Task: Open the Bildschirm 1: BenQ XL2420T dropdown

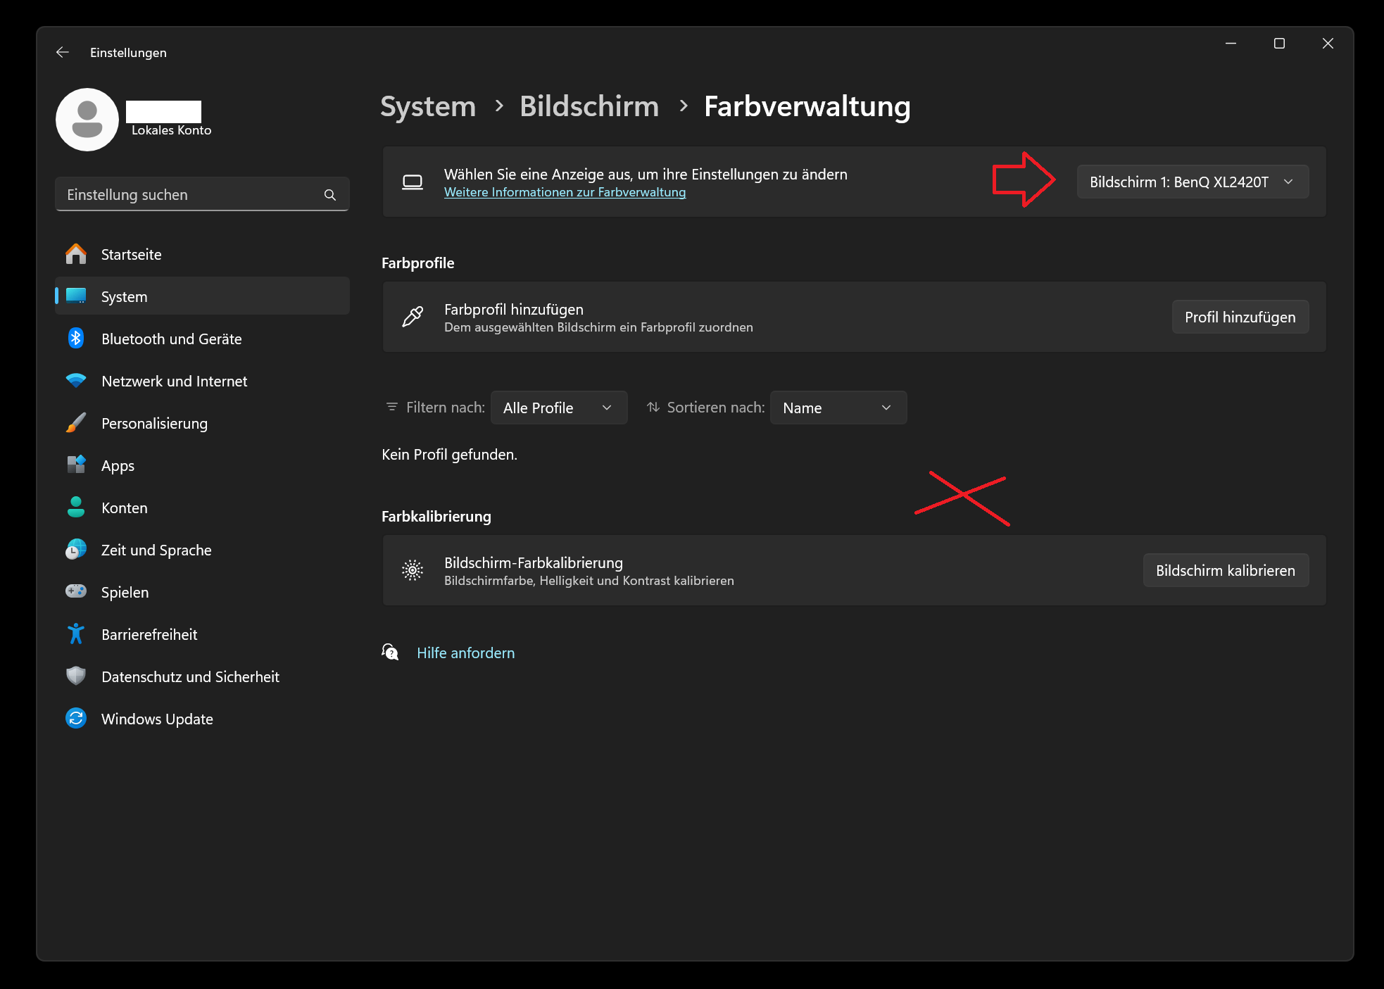Action: pos(1193,182)
